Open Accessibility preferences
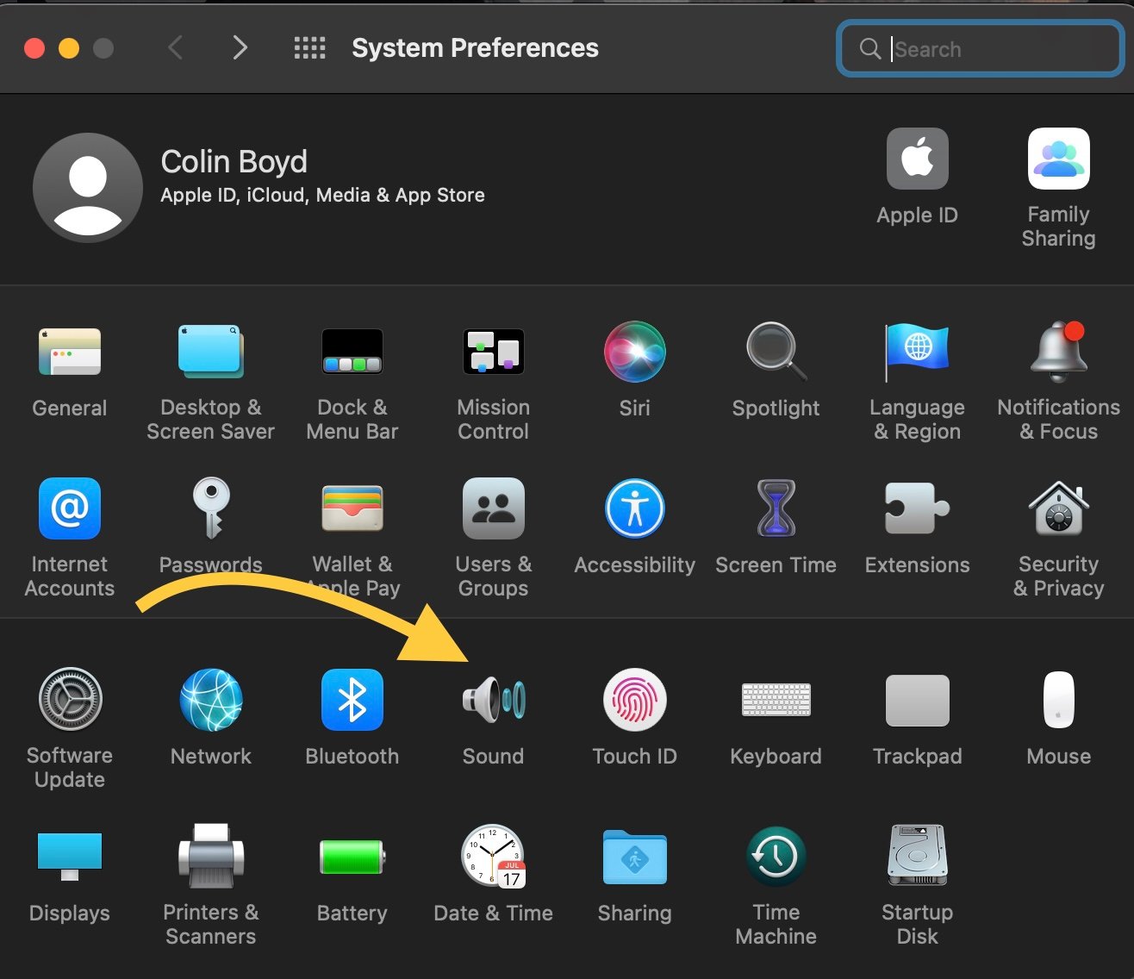This screenshot has height=979, width=1134. point(635,508)
